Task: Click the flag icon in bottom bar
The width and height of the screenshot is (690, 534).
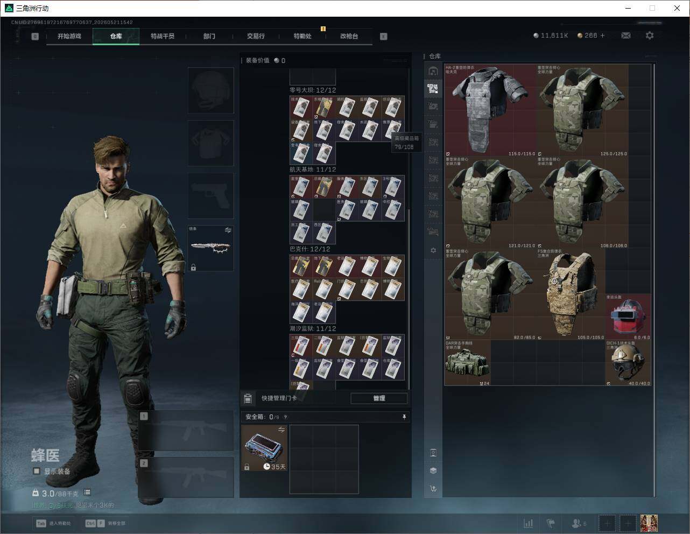Action: pyautogui.click(x=551, y=523)
